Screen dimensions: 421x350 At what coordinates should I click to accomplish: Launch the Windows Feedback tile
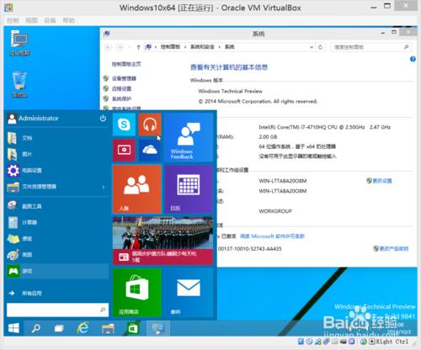189,137
